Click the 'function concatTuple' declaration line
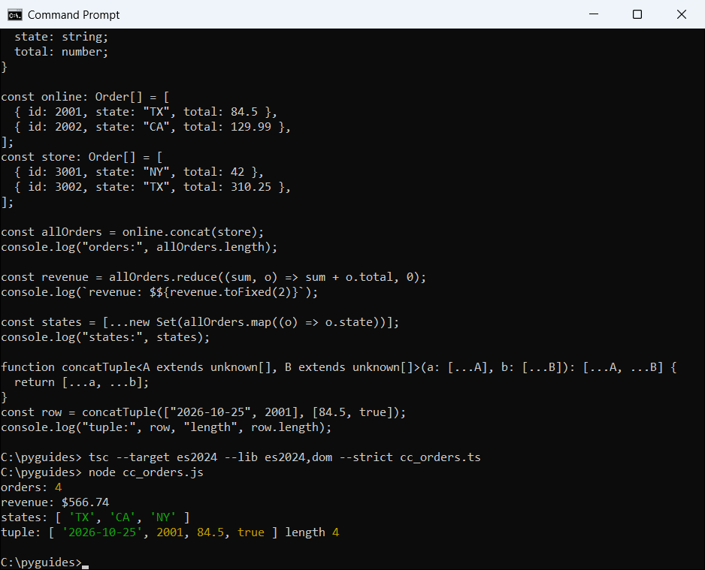Screen dimensions: 705x570 pos(338,367)
